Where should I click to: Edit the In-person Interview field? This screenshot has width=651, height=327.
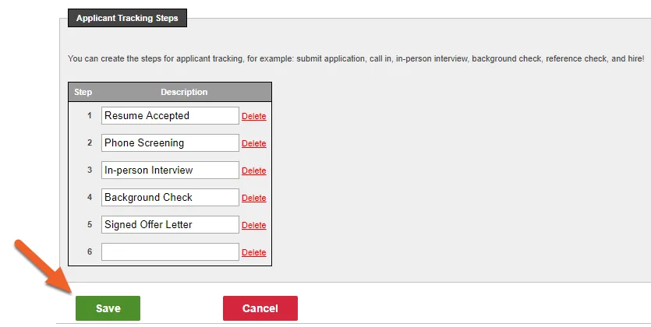tap(170, 171)
